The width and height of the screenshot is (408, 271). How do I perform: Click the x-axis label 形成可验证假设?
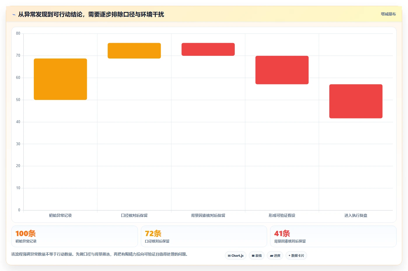click(282, 215)
